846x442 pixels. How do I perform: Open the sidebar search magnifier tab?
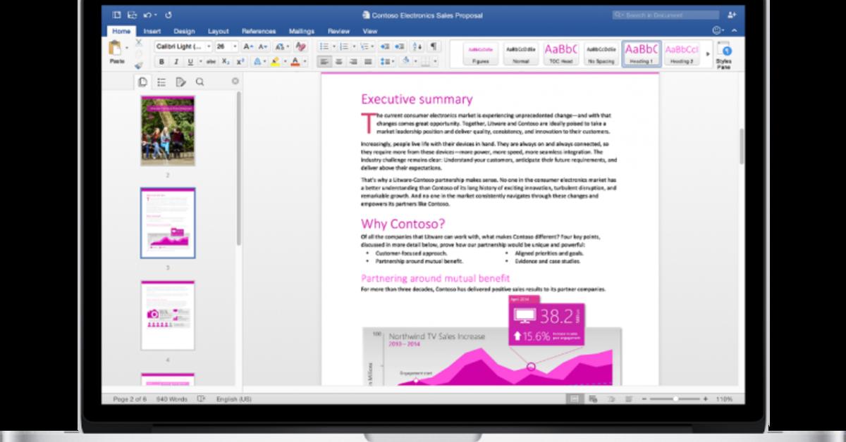200,82
